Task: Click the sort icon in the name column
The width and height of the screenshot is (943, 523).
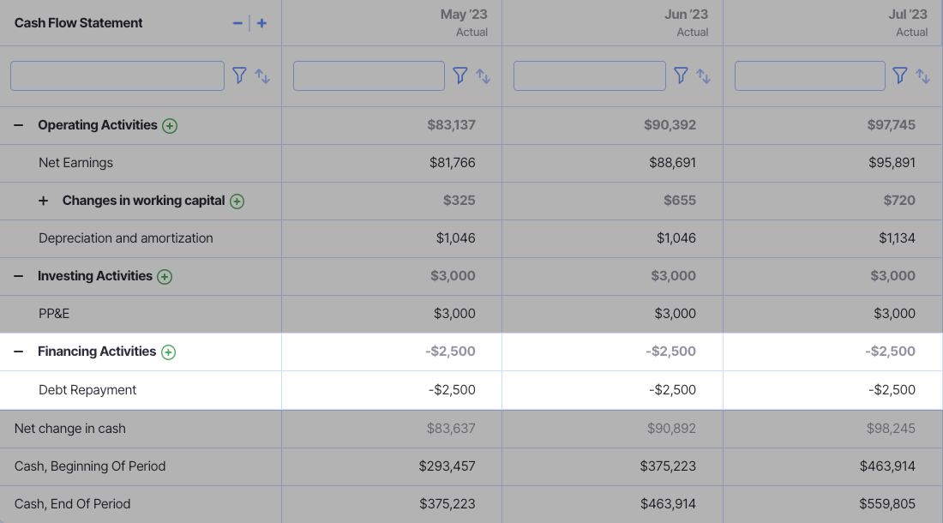Action: pos(263,75)
